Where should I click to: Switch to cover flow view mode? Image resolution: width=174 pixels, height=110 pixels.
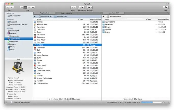(33, 7)
